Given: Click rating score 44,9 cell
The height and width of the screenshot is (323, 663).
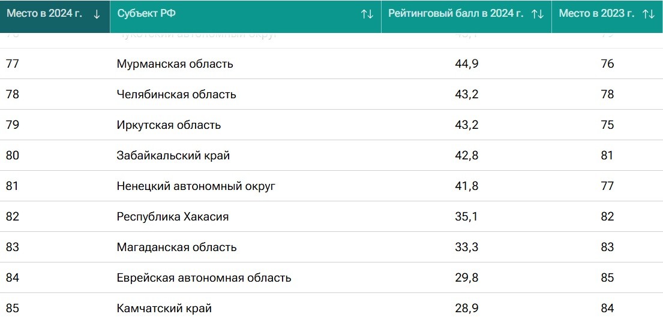Looking at the screenshot, I should pyautogui.click(x=466, y=64).
